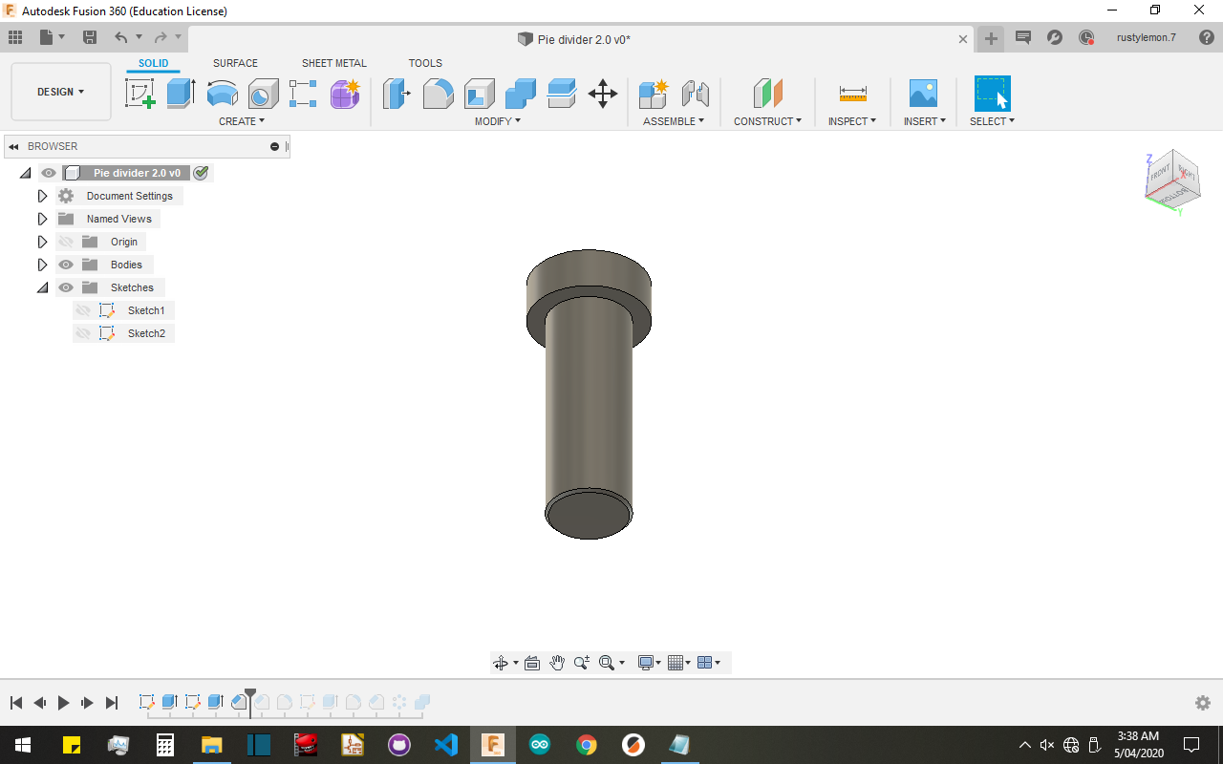This screenshot has height=764, width=1223.
Task: Switch to the SOLID tab
Action: click(153, 63)
